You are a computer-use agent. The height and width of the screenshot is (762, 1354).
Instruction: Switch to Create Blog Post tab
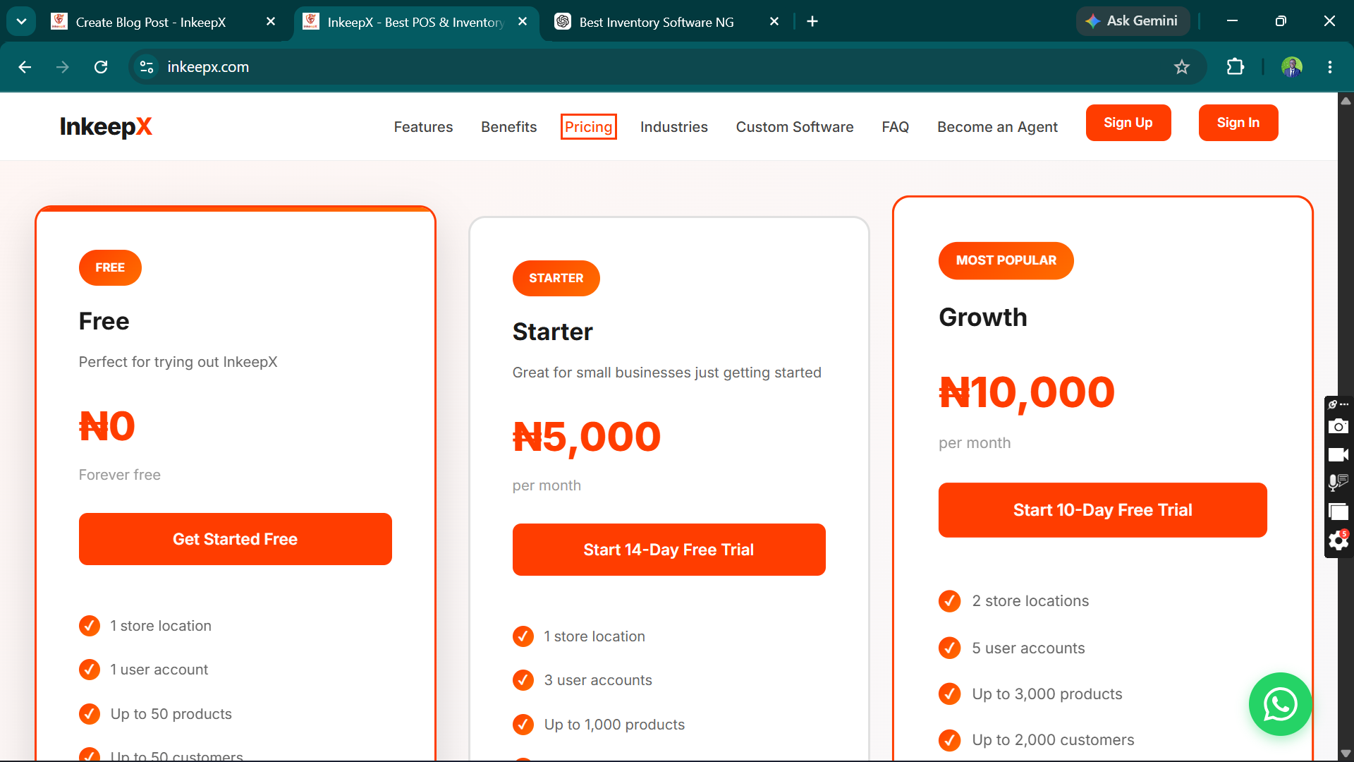coord(150,22)
